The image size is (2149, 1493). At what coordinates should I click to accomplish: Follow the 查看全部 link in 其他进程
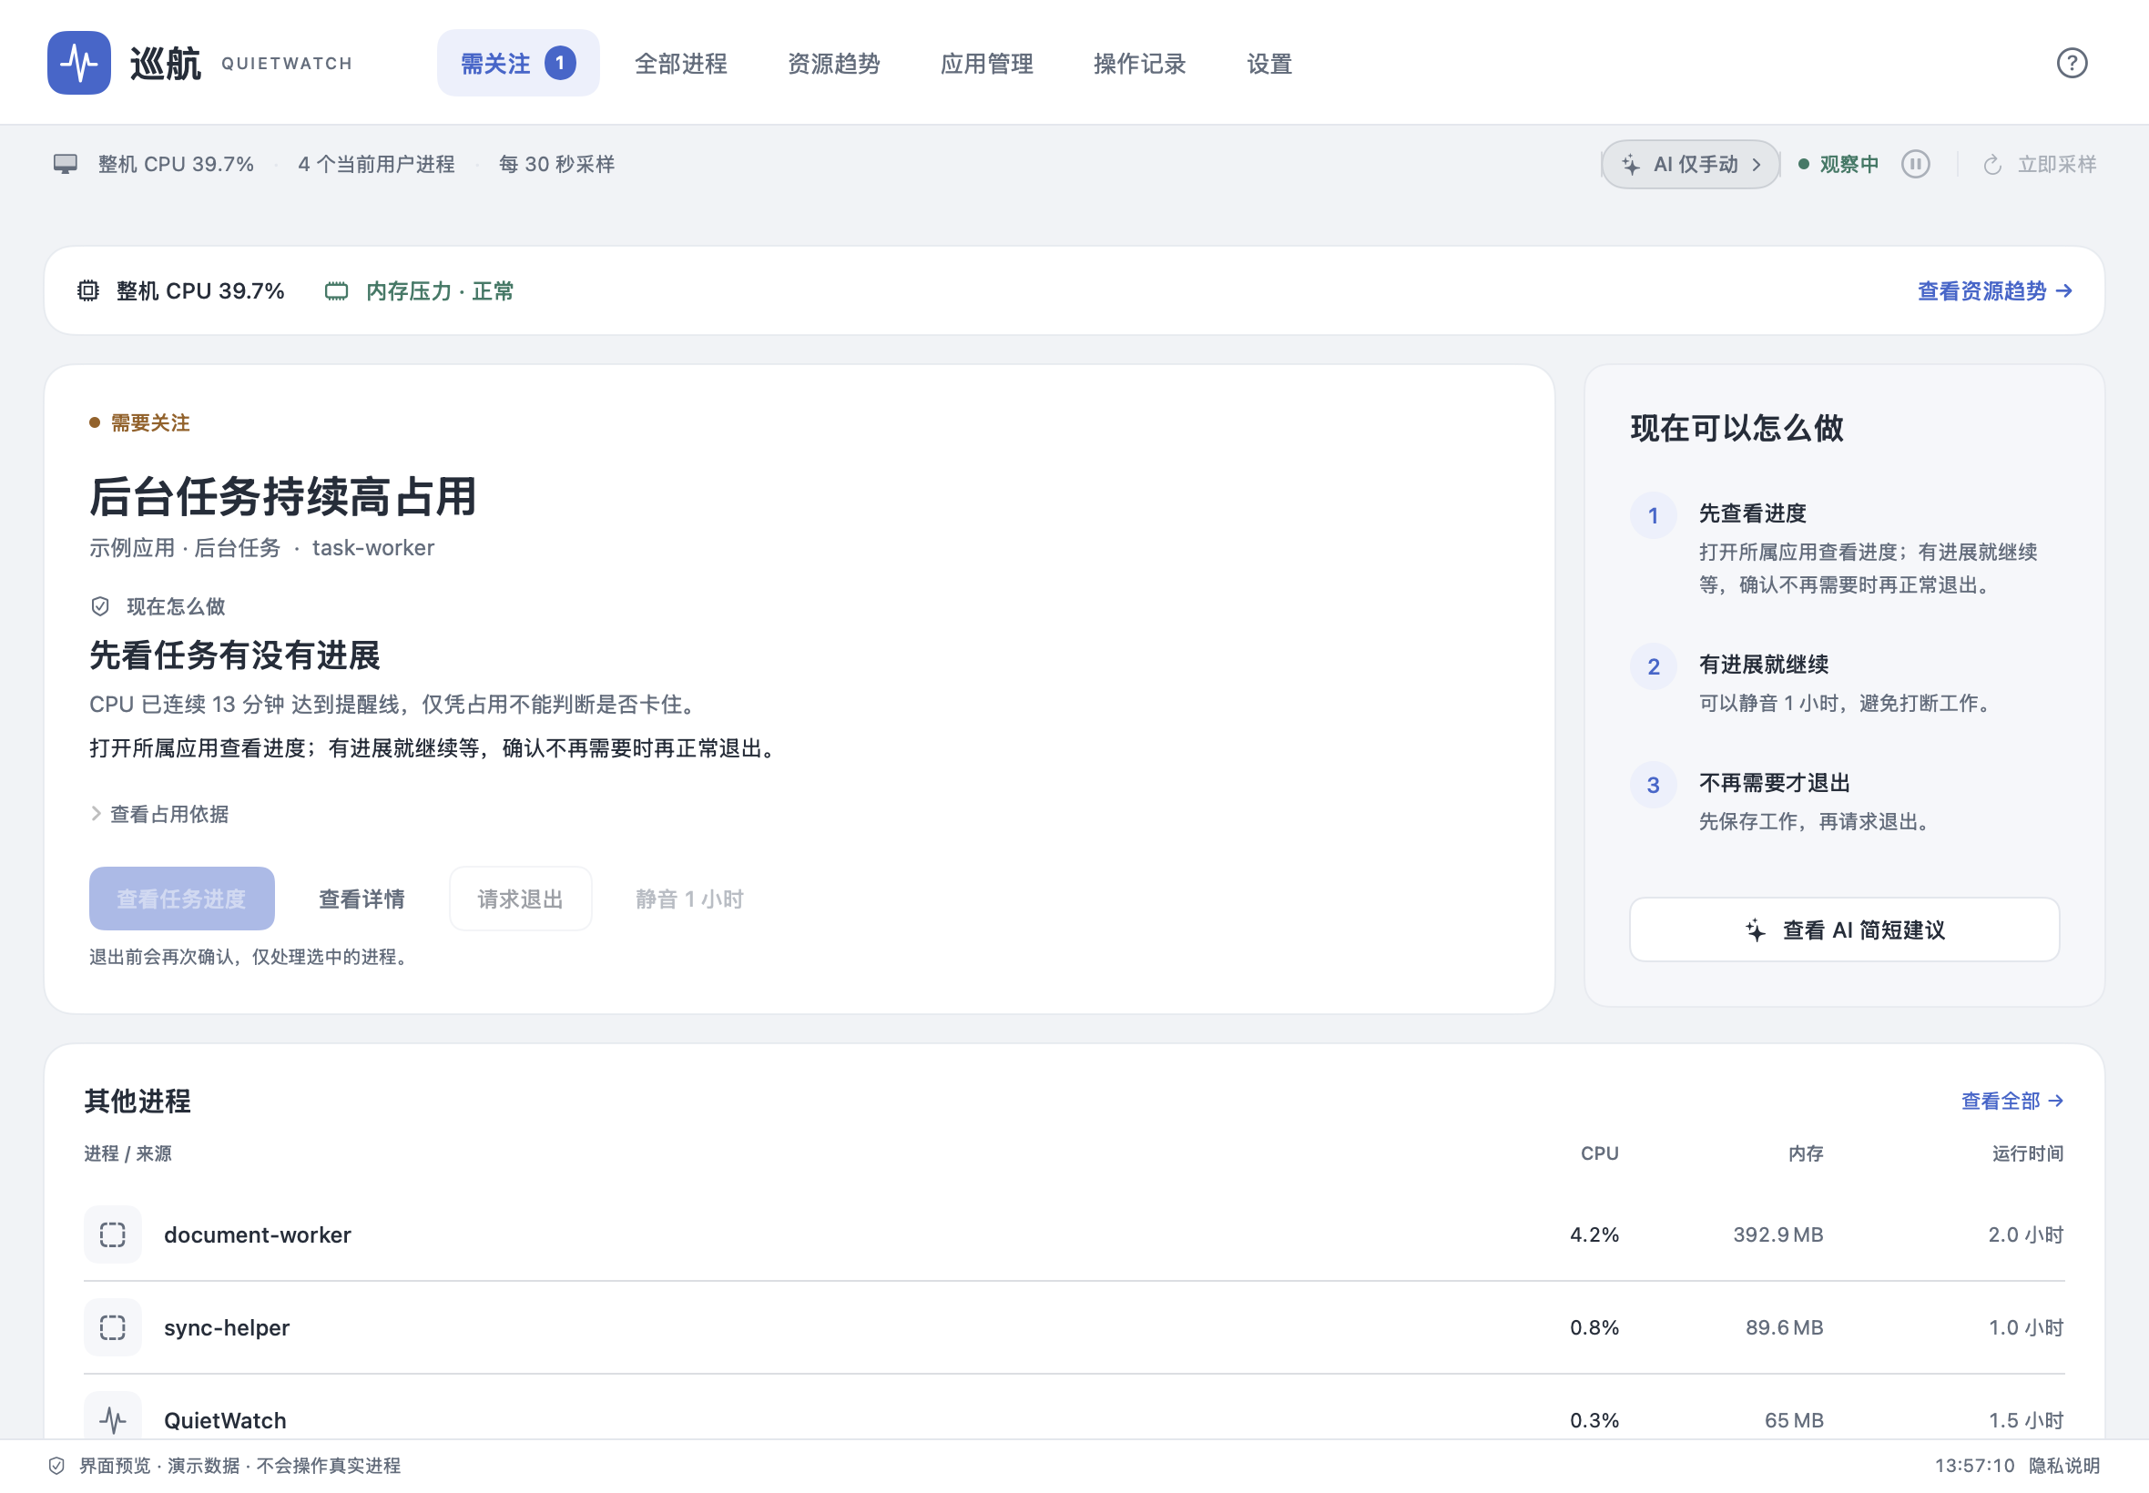[x=2012, y=1101]
